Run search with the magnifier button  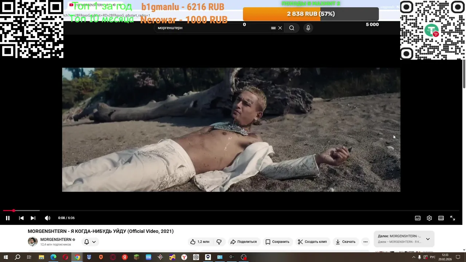[292, 28]
